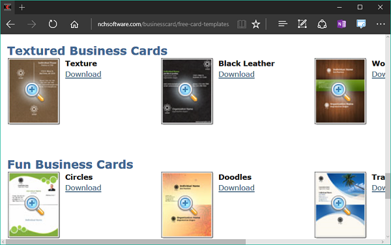
Task: Download the Black Leather card template
Action: click(237, 74)
